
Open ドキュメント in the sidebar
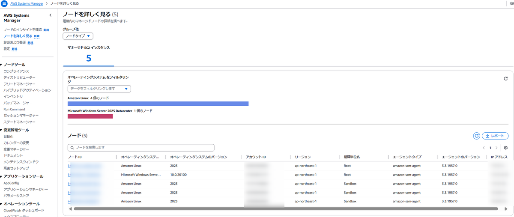[x=13, y=155]
